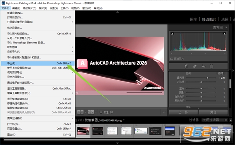Expand 增效工具额外信息(U) submenu
The image size is (235, 145).
point(38,93)
